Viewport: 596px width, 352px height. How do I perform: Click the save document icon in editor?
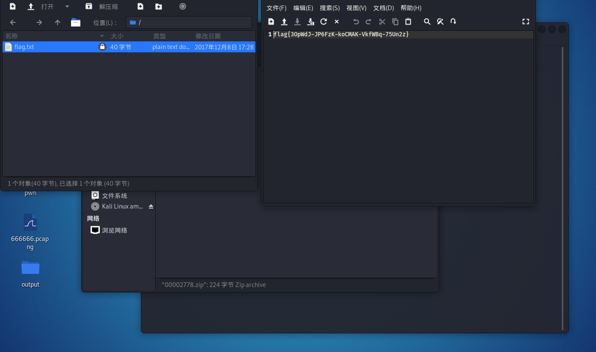[297, 22]
